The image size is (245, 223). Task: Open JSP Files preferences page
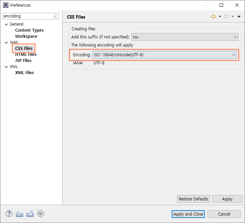coord(23,61)
